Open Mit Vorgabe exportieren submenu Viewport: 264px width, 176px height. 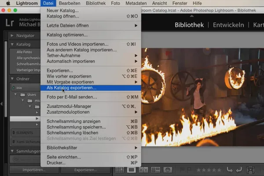coord(91,82)
